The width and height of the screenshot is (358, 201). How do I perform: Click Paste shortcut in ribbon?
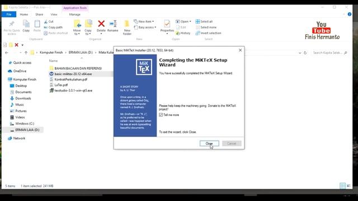[x=56, y=33]
